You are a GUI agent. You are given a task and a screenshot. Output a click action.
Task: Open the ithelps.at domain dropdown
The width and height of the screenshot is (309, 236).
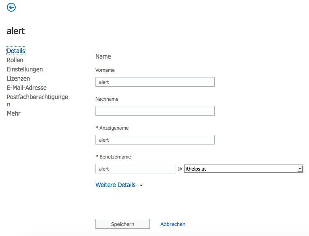[x=244, y=169]
